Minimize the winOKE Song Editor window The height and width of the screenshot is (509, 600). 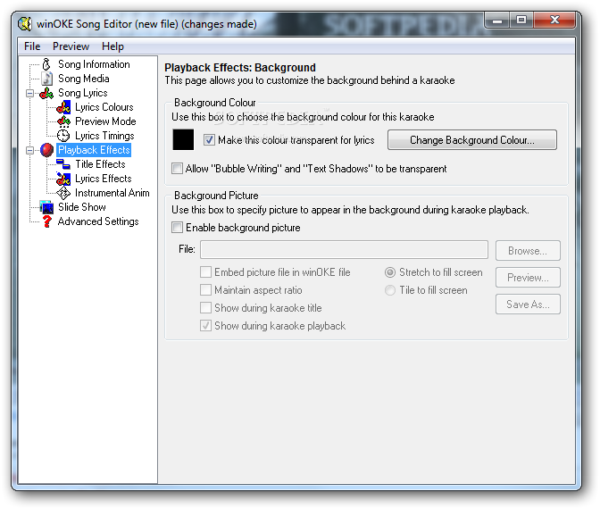[497, 20]
